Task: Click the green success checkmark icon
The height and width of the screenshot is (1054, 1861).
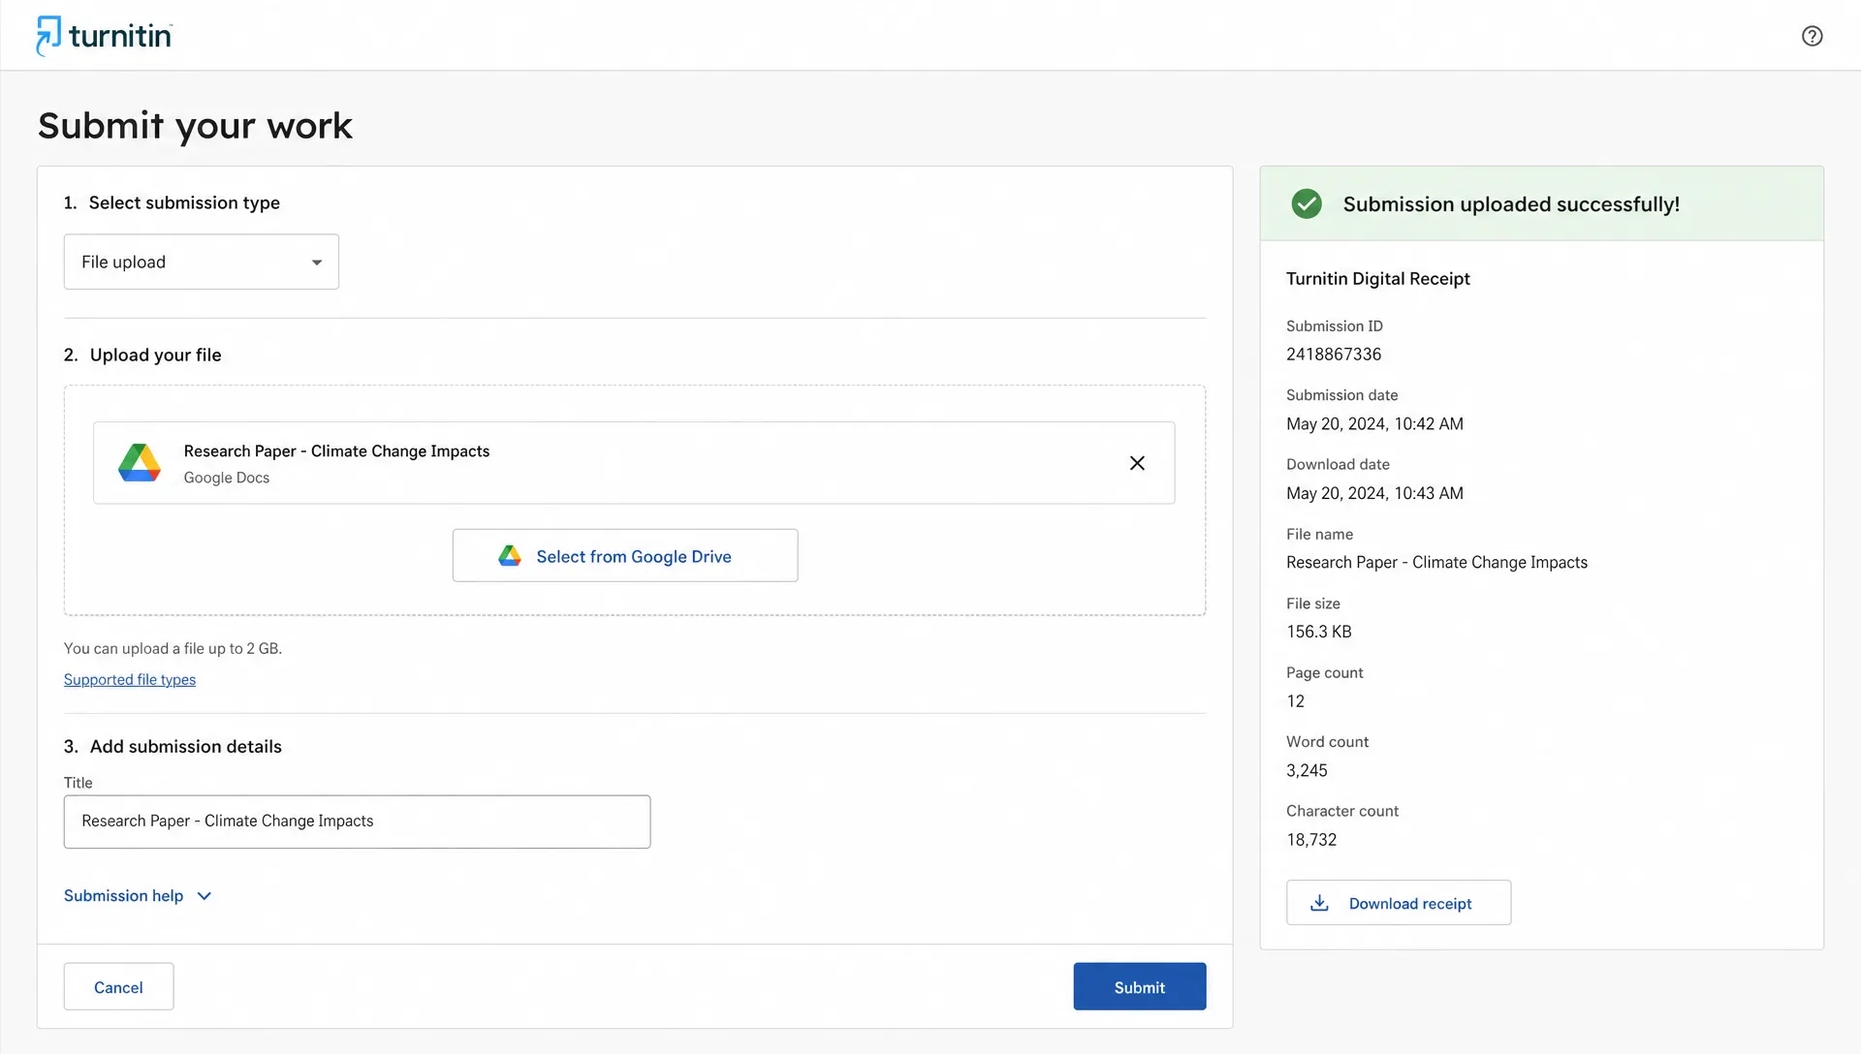Action: (1307, 203)
